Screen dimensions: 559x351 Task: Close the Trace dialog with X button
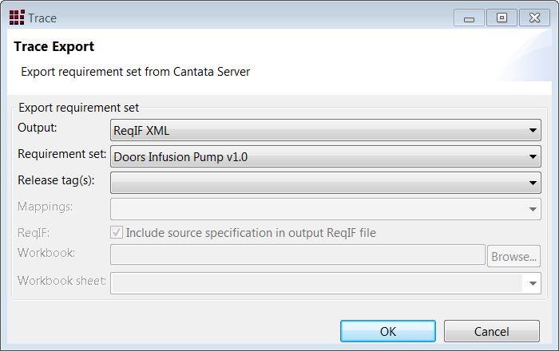534,18
